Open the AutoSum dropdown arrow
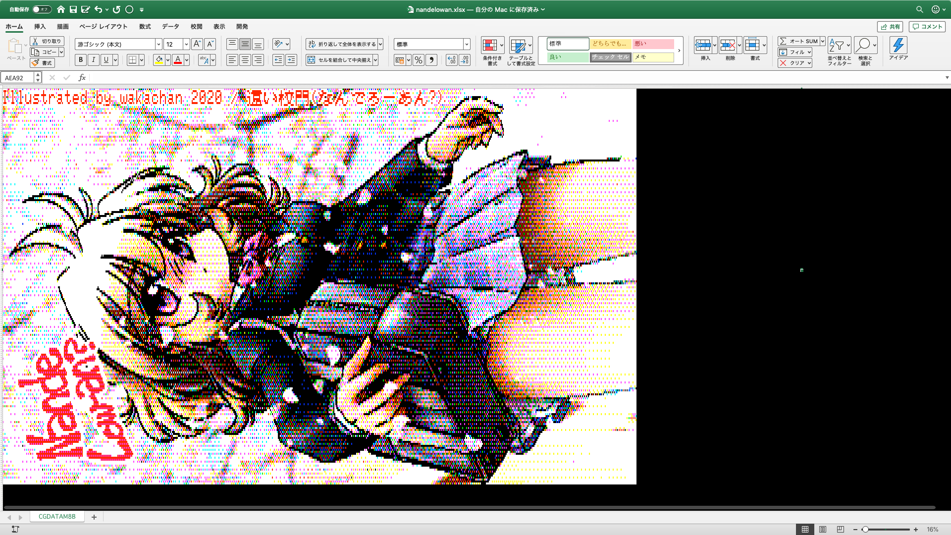The height and width of the screenshot is (535, 951). click(823, 41)
